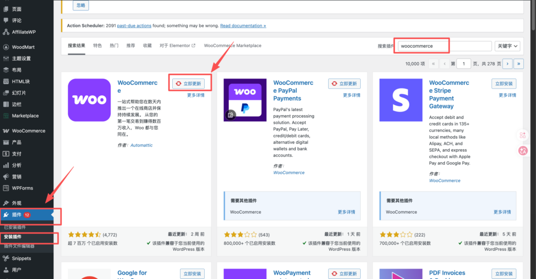Image resolution: width=536 pixels, height=279 pixels.
Task: Open WPForms icon in sidebar
Action: click(6, 188)
